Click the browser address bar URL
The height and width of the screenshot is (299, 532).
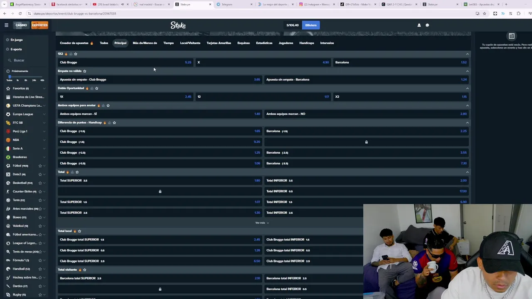pyautogui.click(x=75, y=13)
